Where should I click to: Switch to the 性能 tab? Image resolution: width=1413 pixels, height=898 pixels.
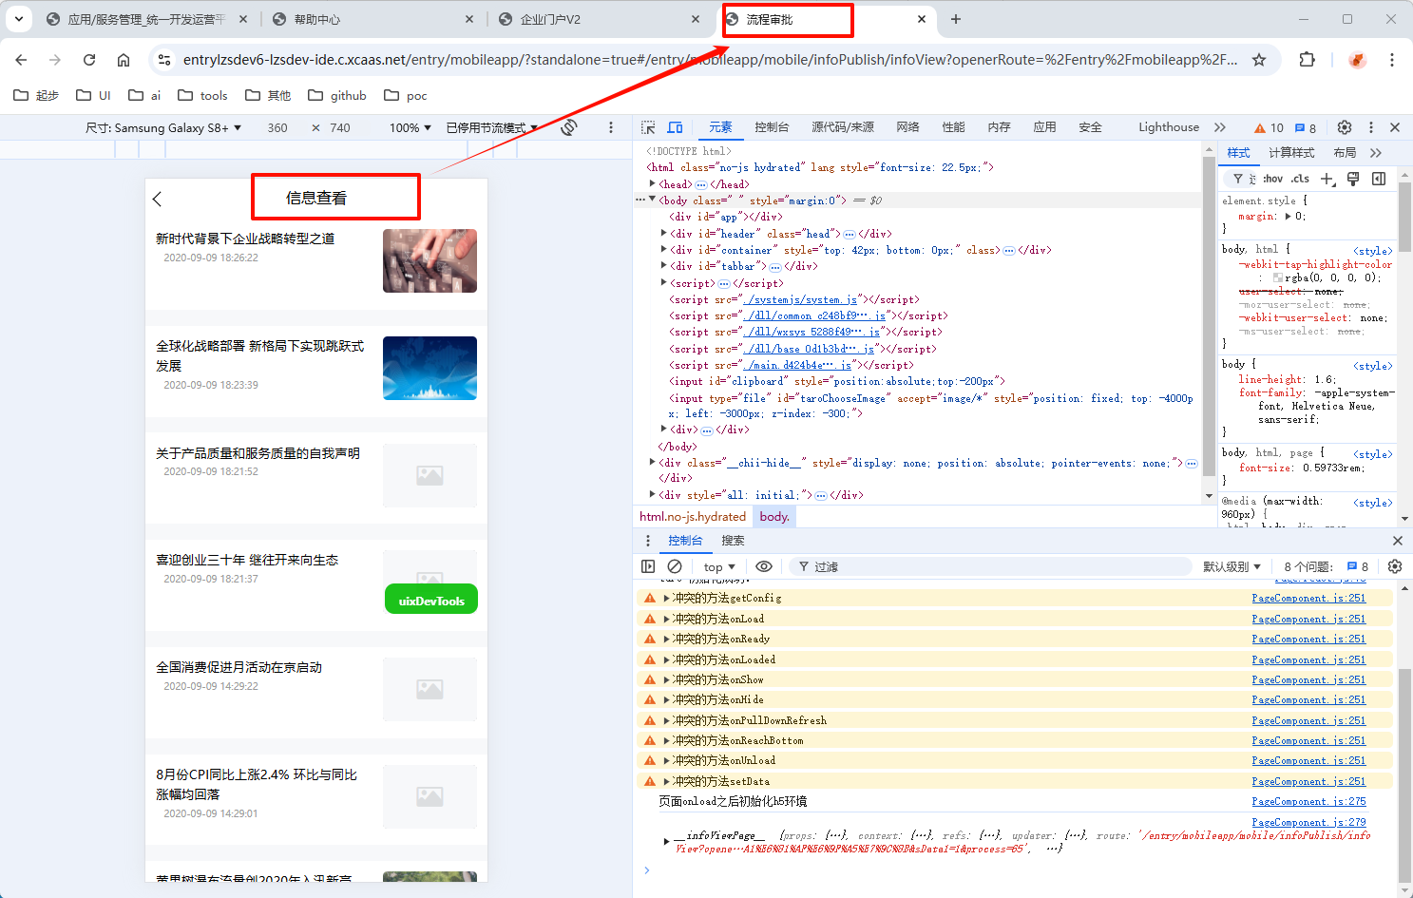pyautogui.click(x=953, y=127)
